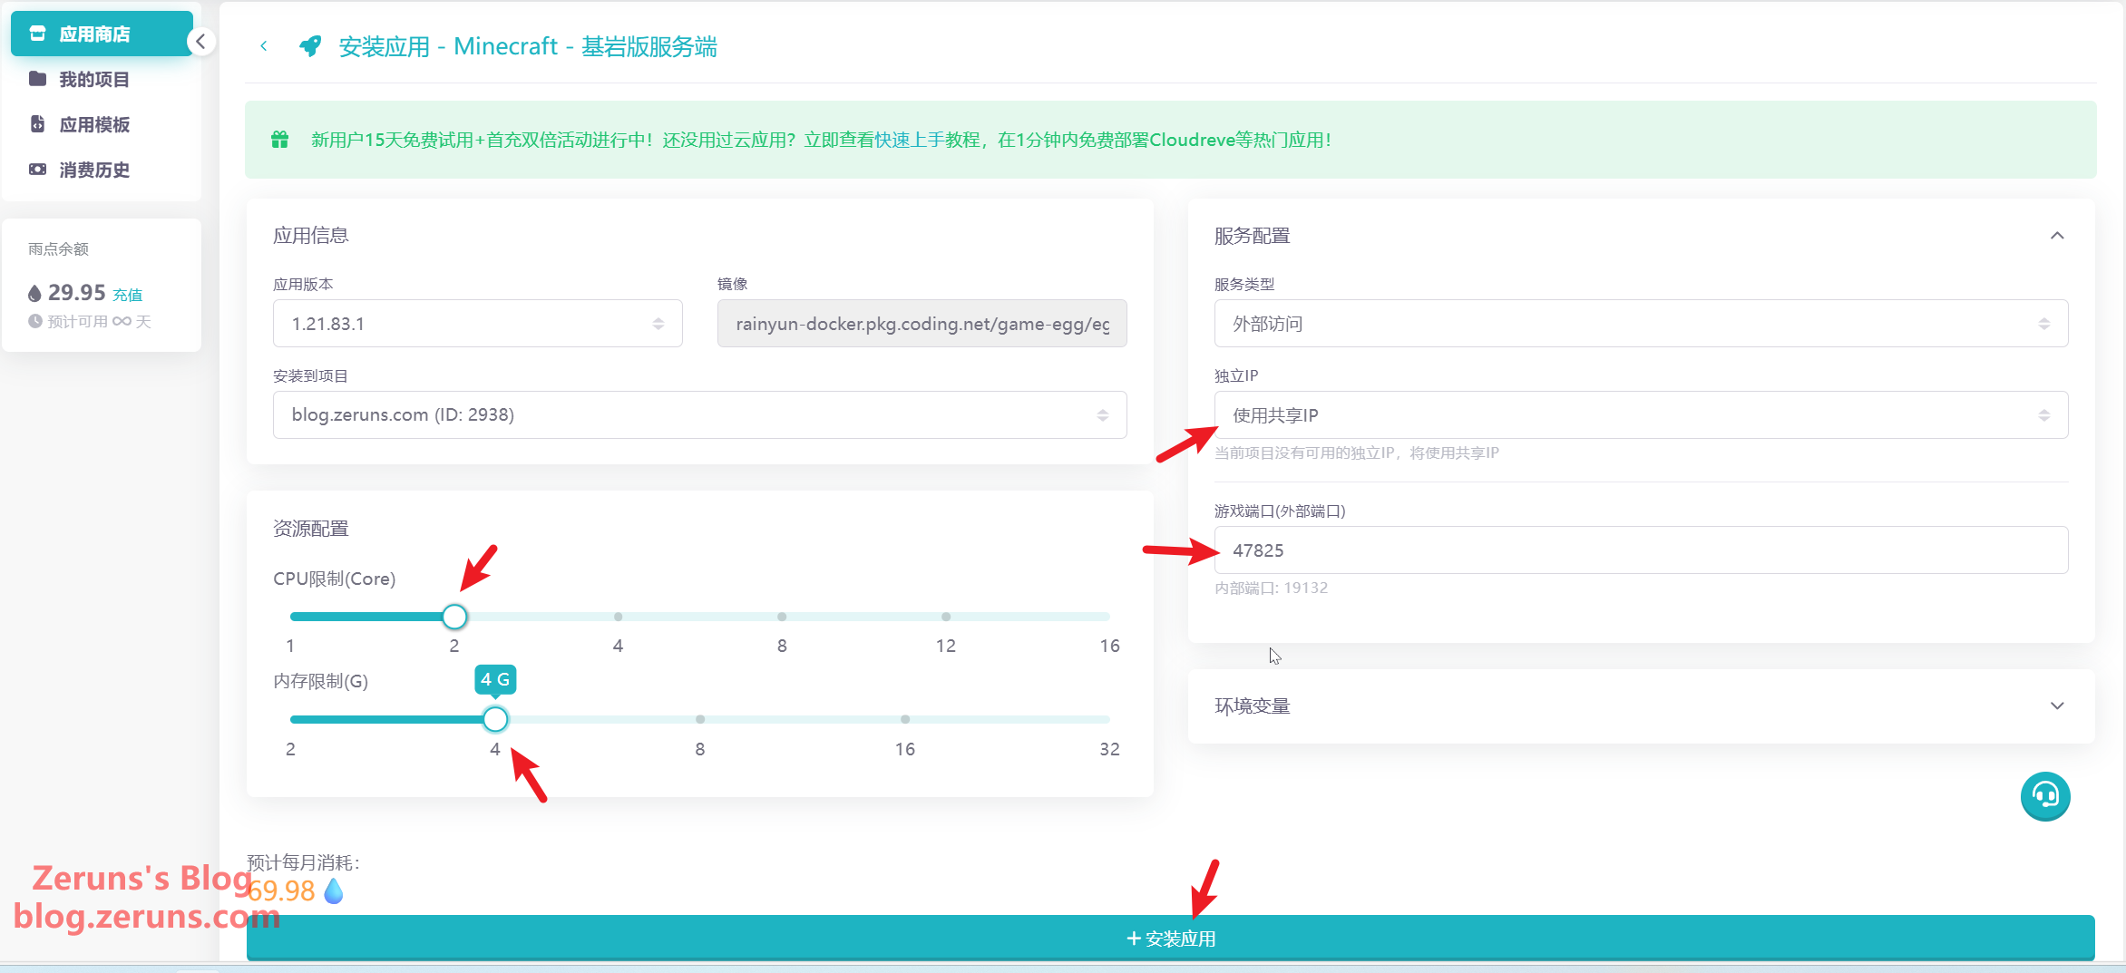The width and height of the screenshot is (2126, 973).
Task: Set the CPU limit slider to 4 cores
Action: pyautogui.click(x=618, y=617)
